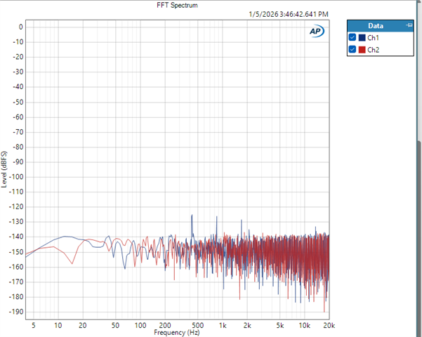This screenshot has height=337, width=422.
Task: Click the -100 level axis tick label
Action: 16,177
